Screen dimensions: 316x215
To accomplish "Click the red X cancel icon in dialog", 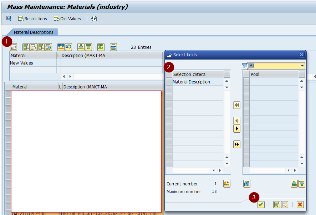I will tap(300, 204).
